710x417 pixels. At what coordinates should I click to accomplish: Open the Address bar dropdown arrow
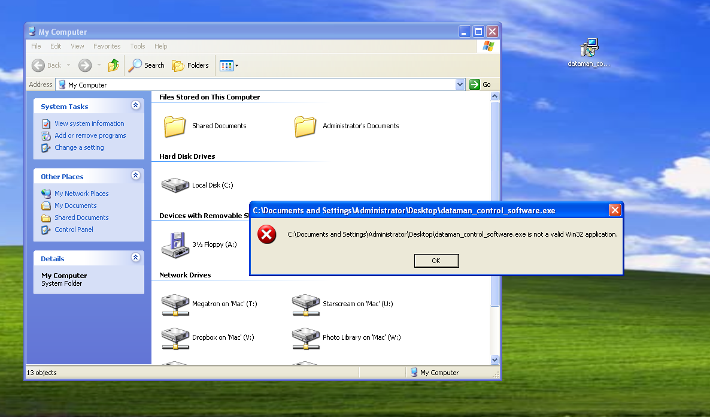click(x=460, y=84)
